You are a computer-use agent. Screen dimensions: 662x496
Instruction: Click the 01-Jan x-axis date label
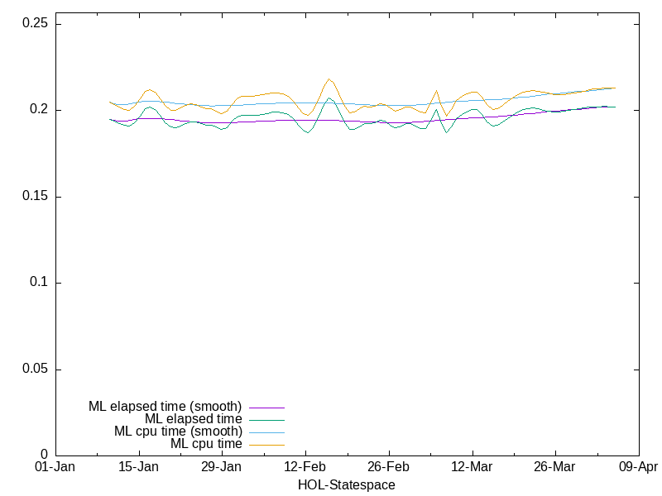pyautogui.click(x=55, y=467)
